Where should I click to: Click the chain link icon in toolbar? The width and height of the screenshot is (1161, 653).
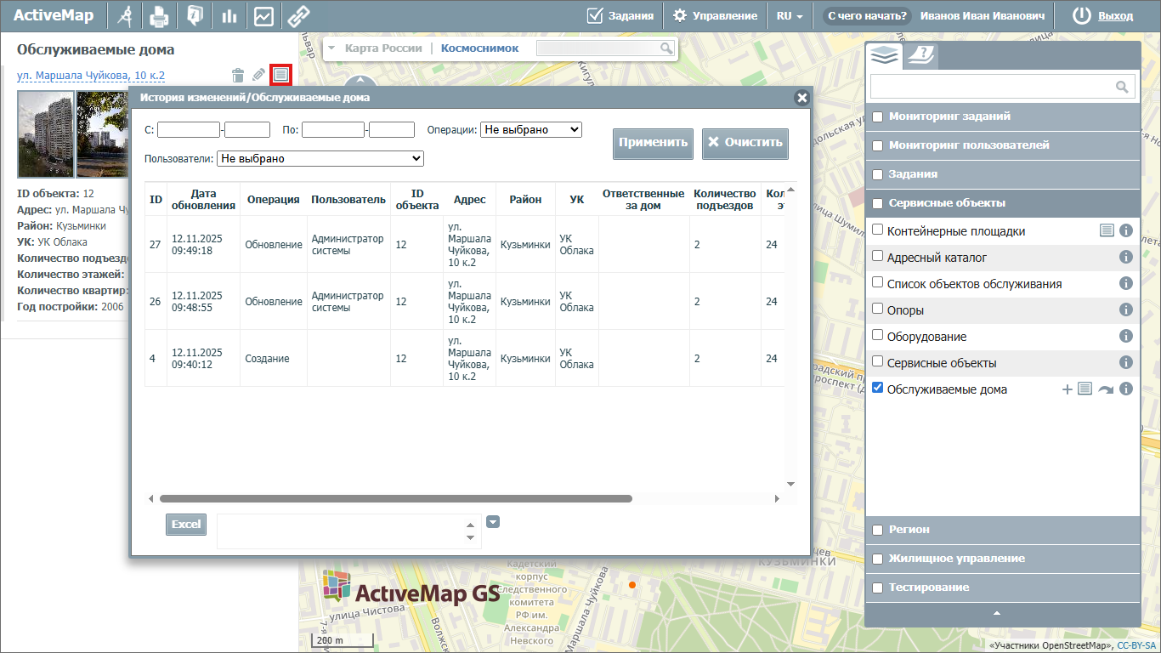[x=298, y=16]
